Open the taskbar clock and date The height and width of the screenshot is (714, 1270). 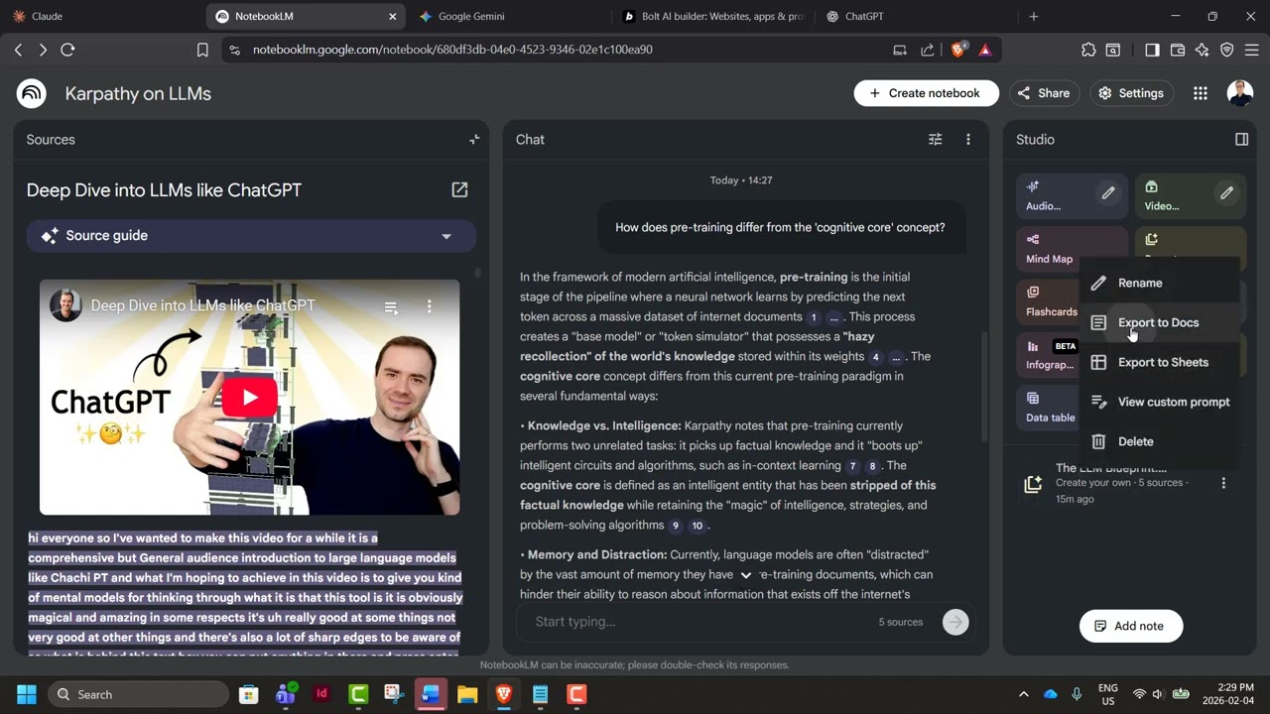coord(1229,694)
